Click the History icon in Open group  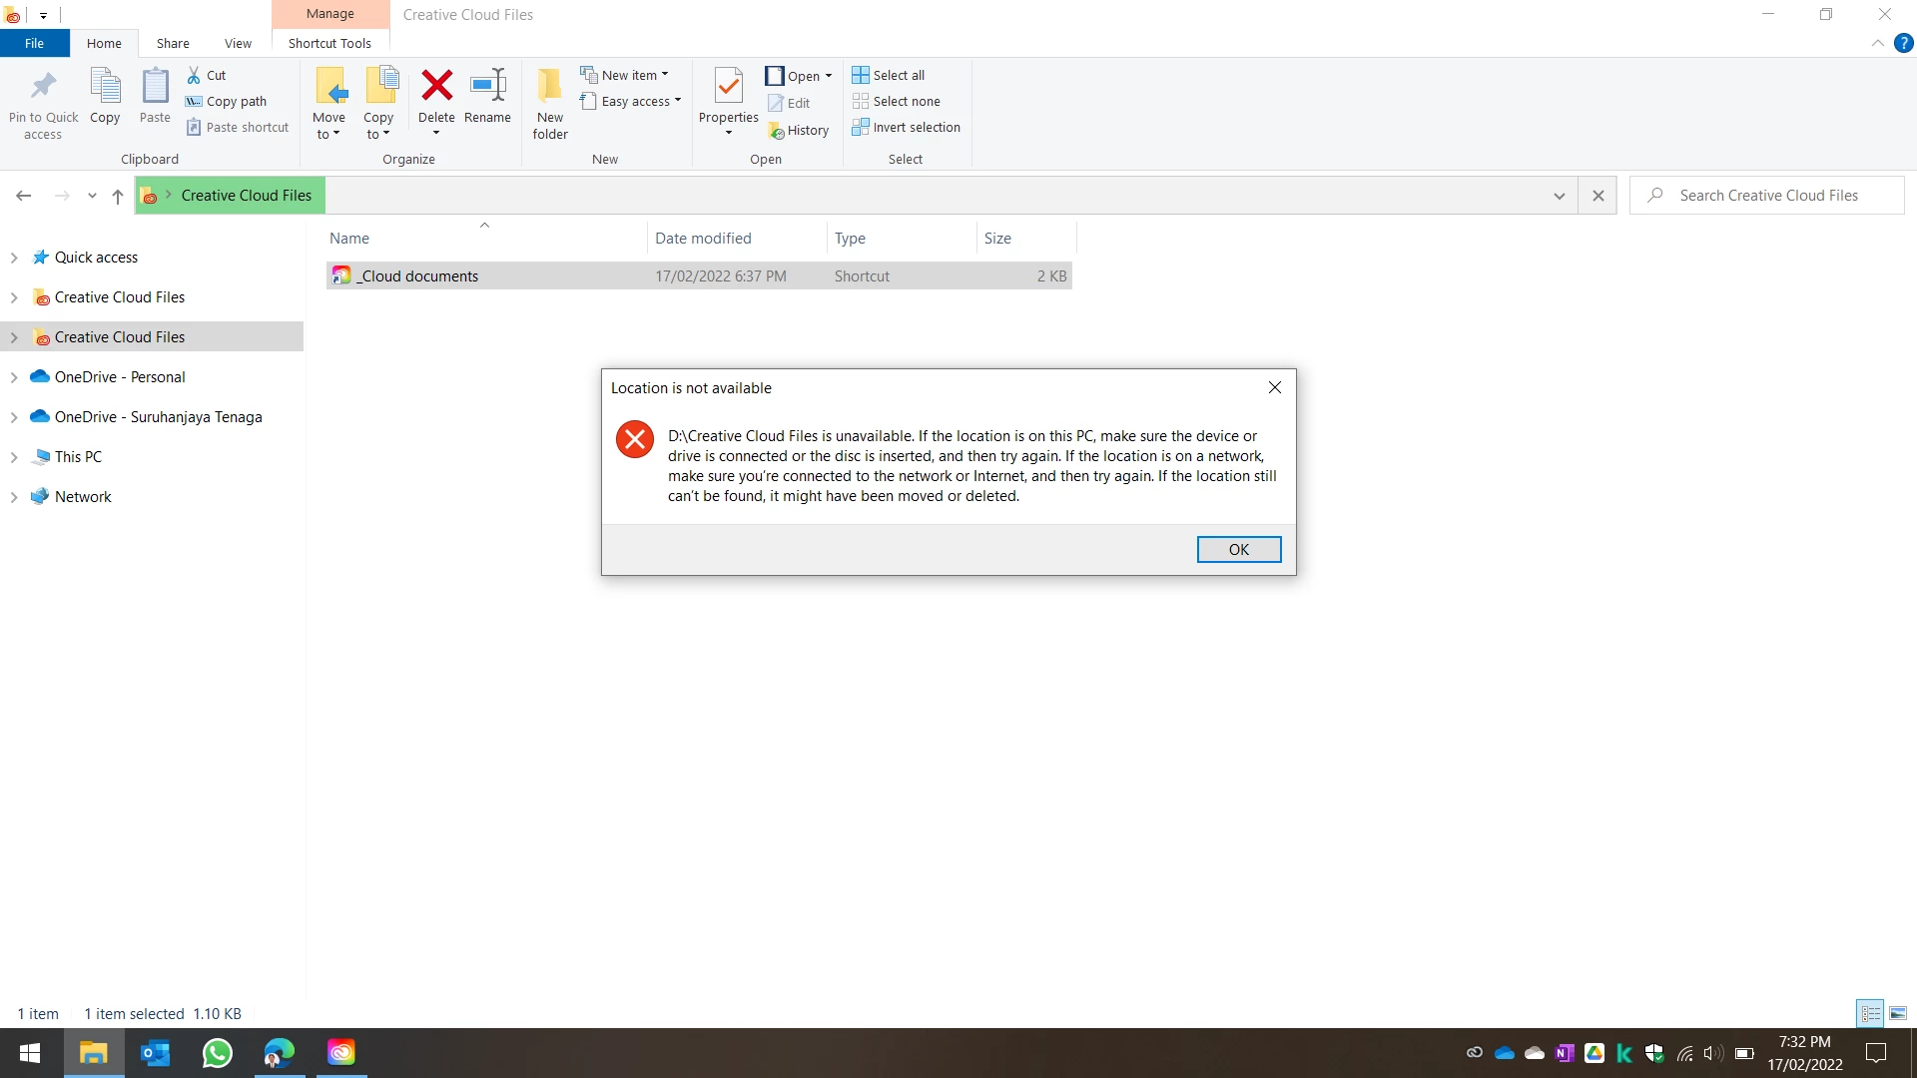pyautogui.click(x=776, y=131)
